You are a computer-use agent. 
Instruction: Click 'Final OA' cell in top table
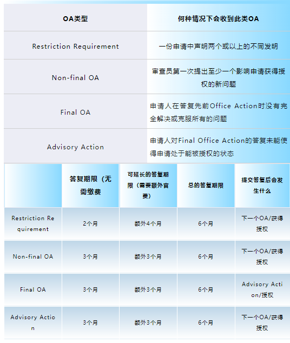pos(75,112)
